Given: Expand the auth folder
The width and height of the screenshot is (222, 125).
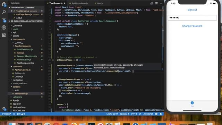Looking at the screenshot, I should pyautogui.click(x=17, y=90).
